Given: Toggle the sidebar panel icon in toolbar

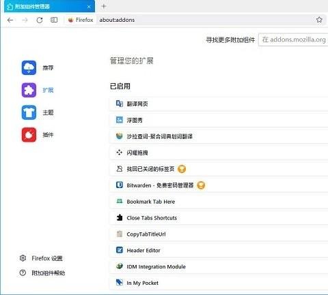Looking at the screenshot, I should [x=54, y=20].
